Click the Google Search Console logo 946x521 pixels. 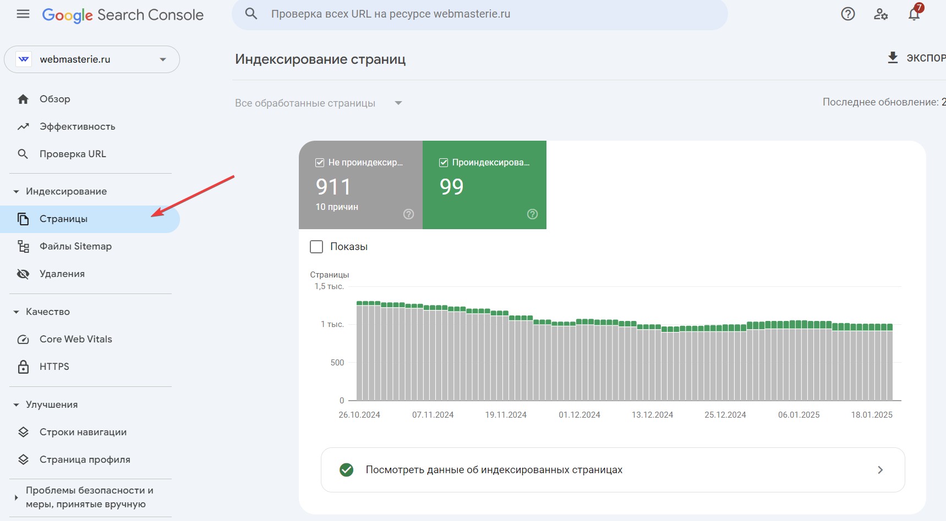tap(123, 15)
